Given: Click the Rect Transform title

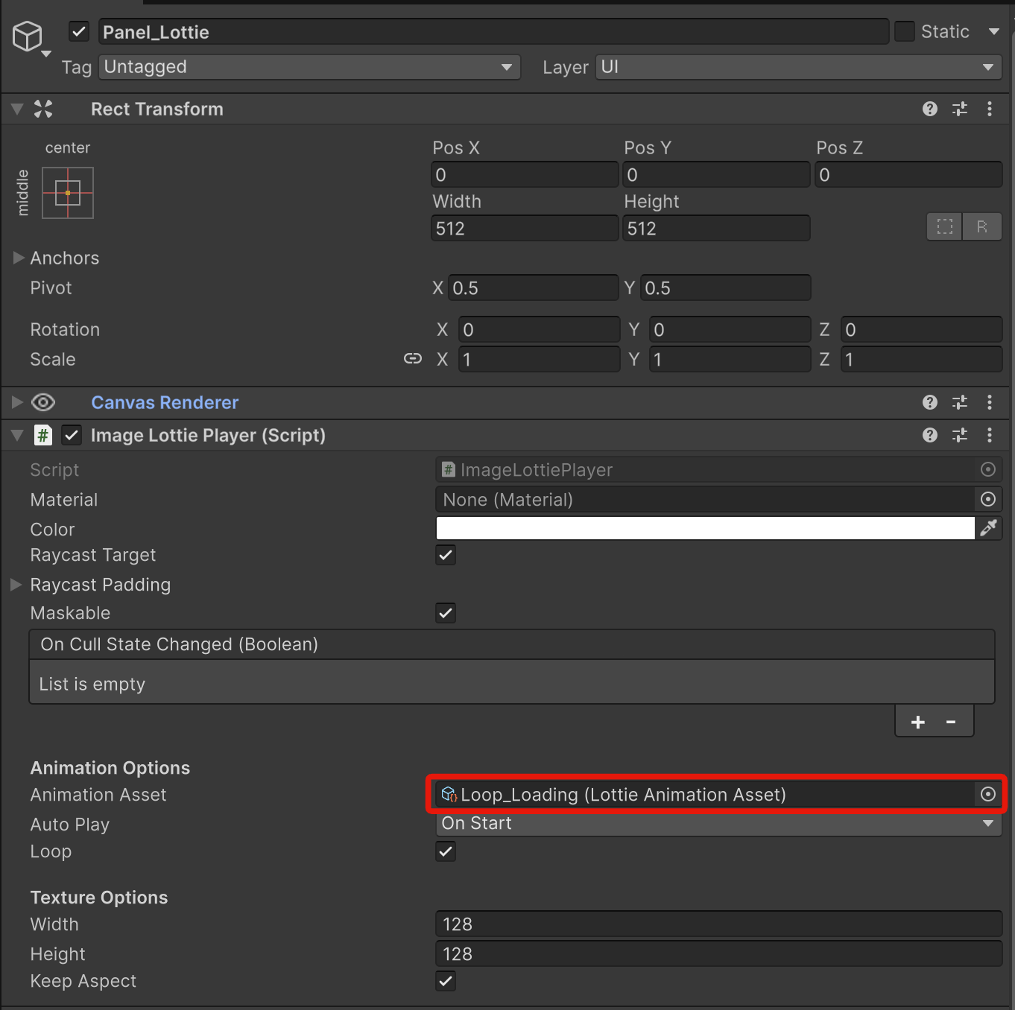Looking at the screenshot, I should coord(157,109).
